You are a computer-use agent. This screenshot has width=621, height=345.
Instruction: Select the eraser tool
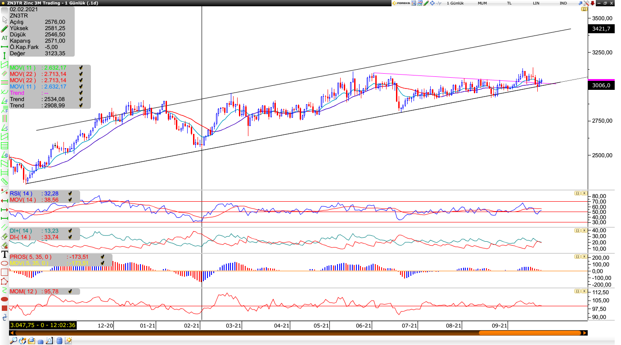tap(4, 236)
